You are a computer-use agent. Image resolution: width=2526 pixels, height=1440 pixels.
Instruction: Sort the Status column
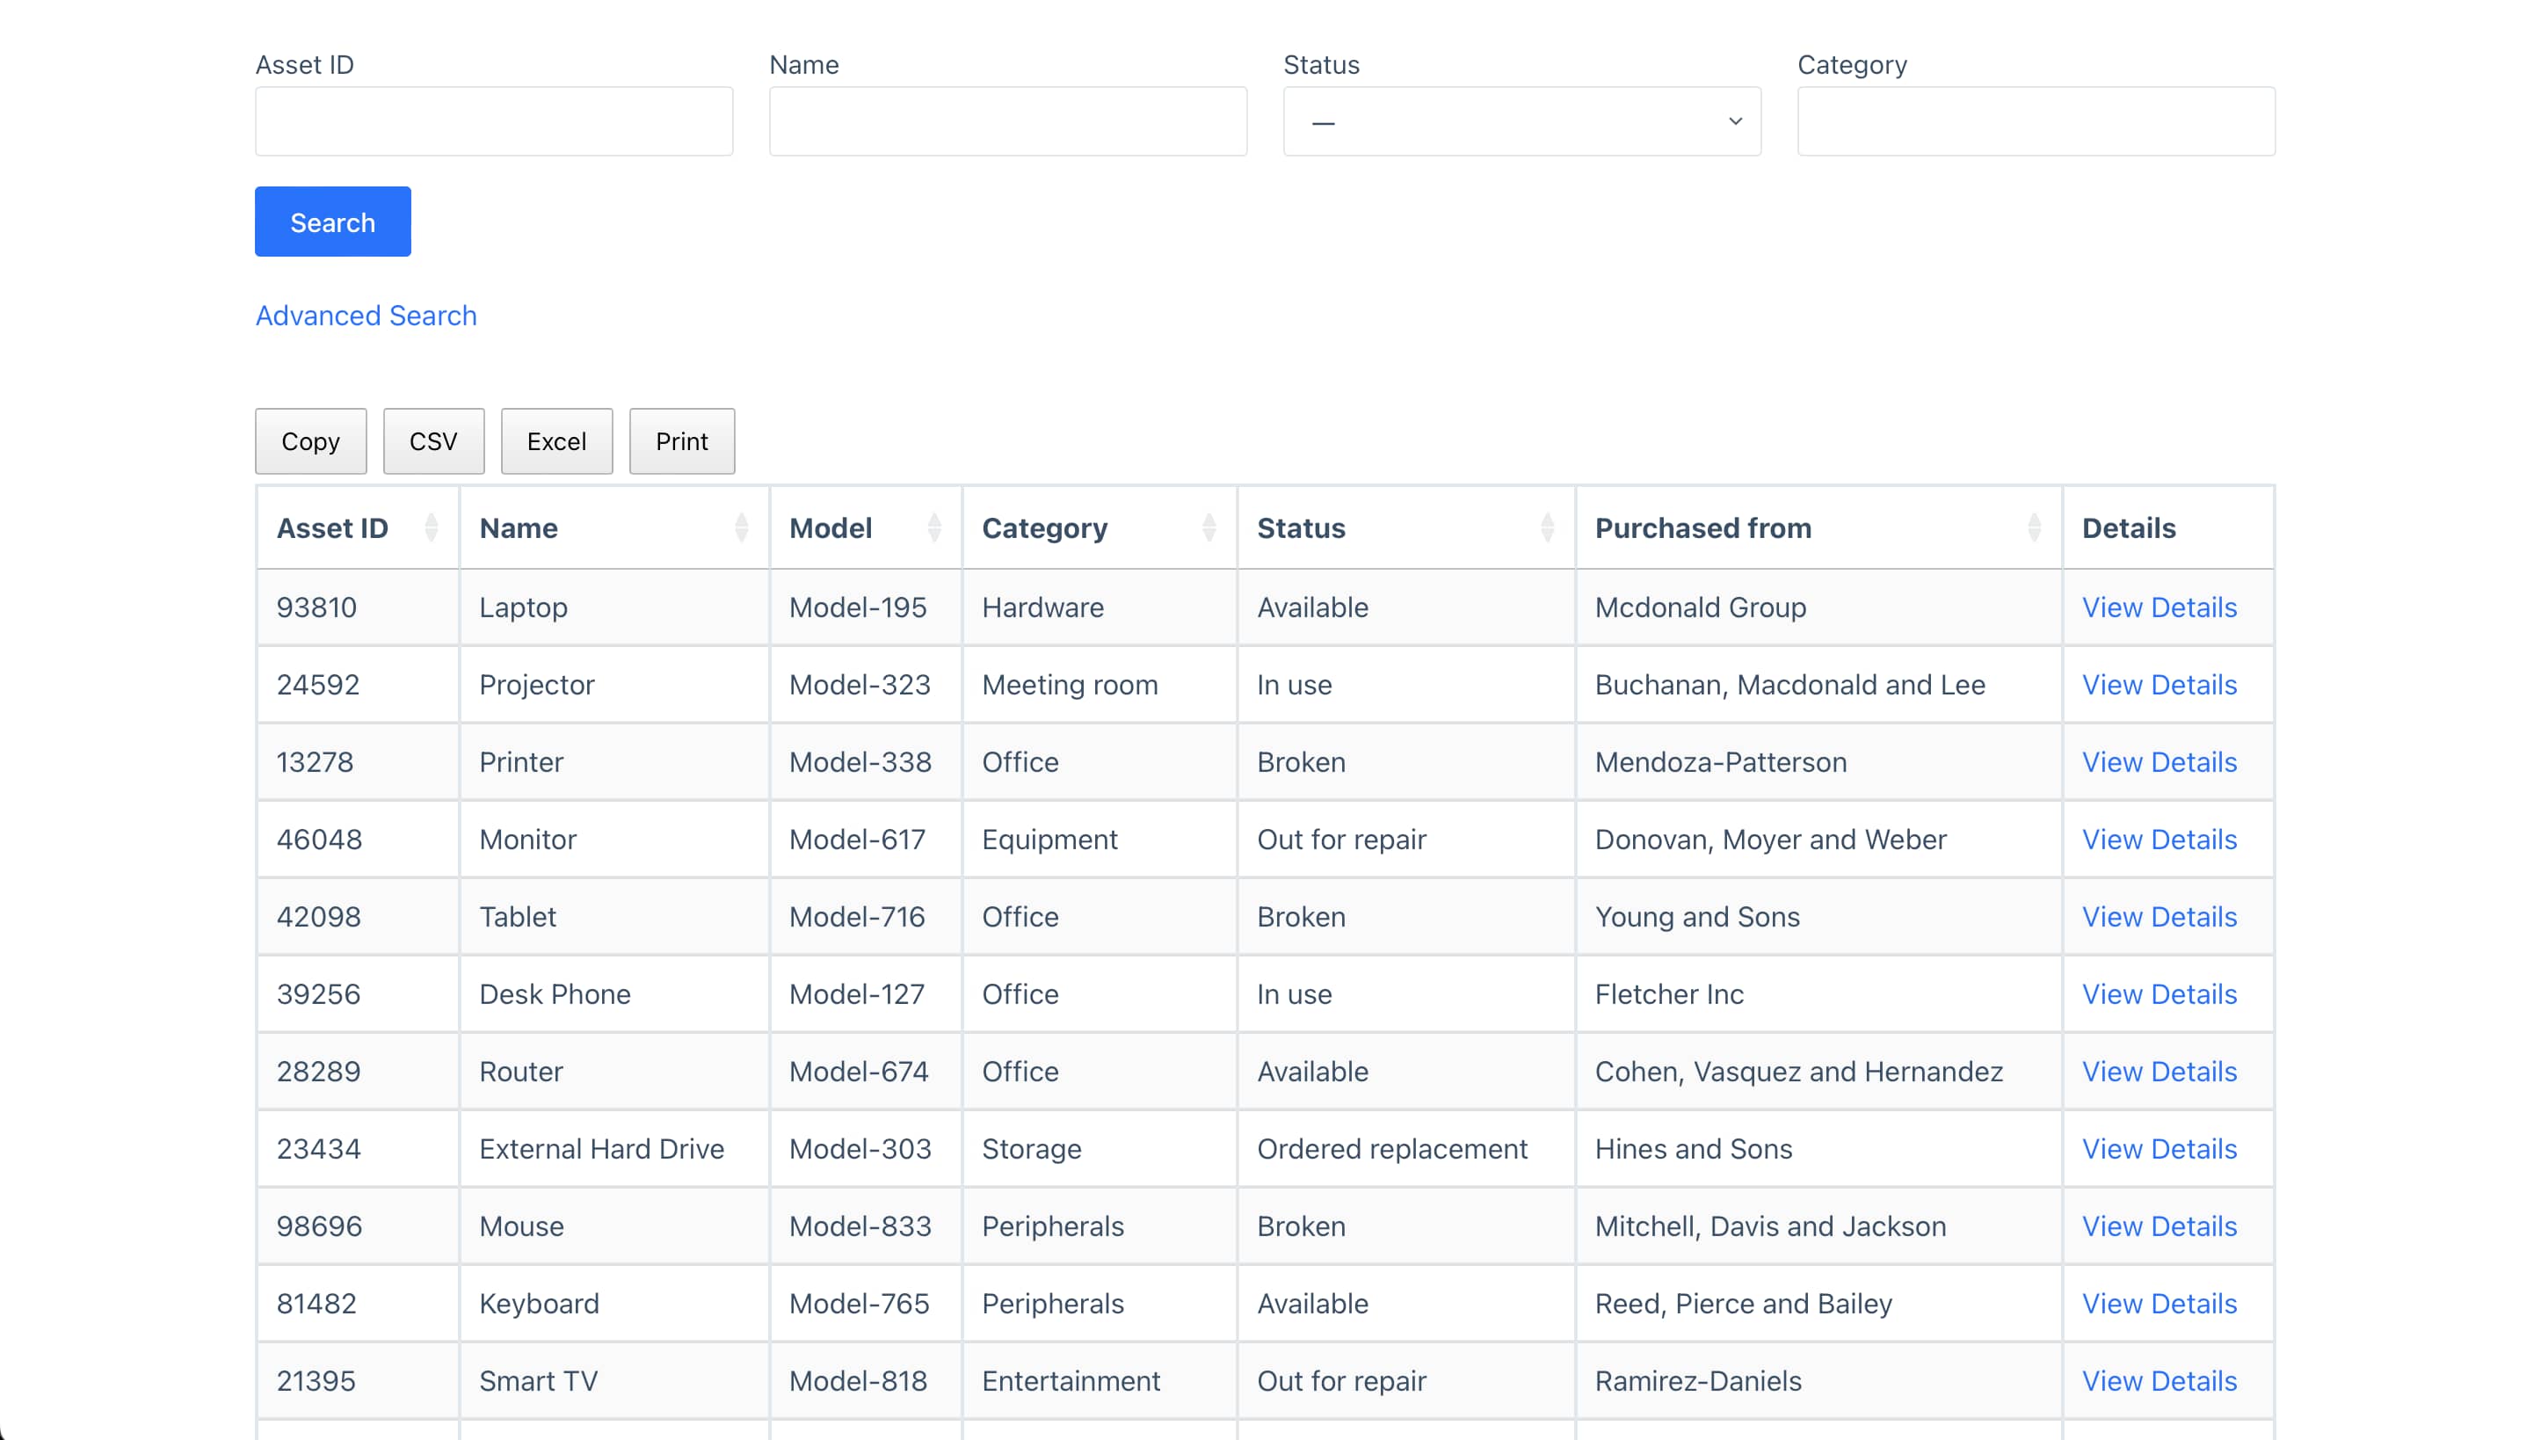(x=1546, y=528)
